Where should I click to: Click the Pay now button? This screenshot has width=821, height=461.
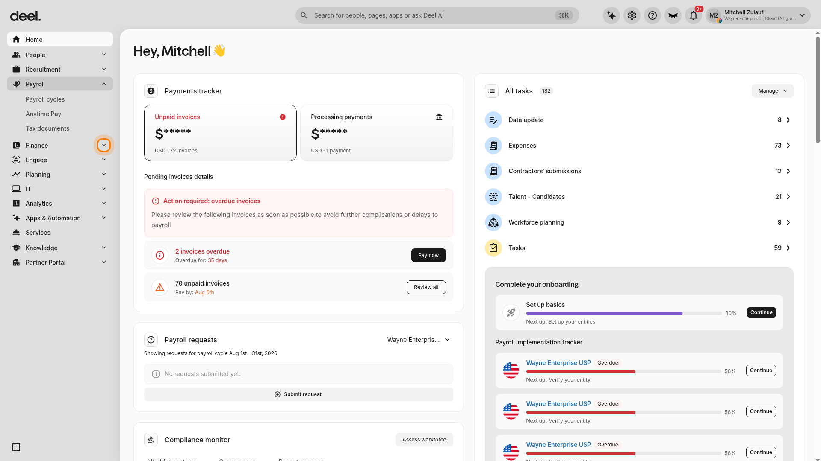[x=428, y=255]
